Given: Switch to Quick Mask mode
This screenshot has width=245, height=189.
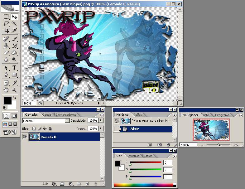Looking at the screenshot, I should coord(14,116).
